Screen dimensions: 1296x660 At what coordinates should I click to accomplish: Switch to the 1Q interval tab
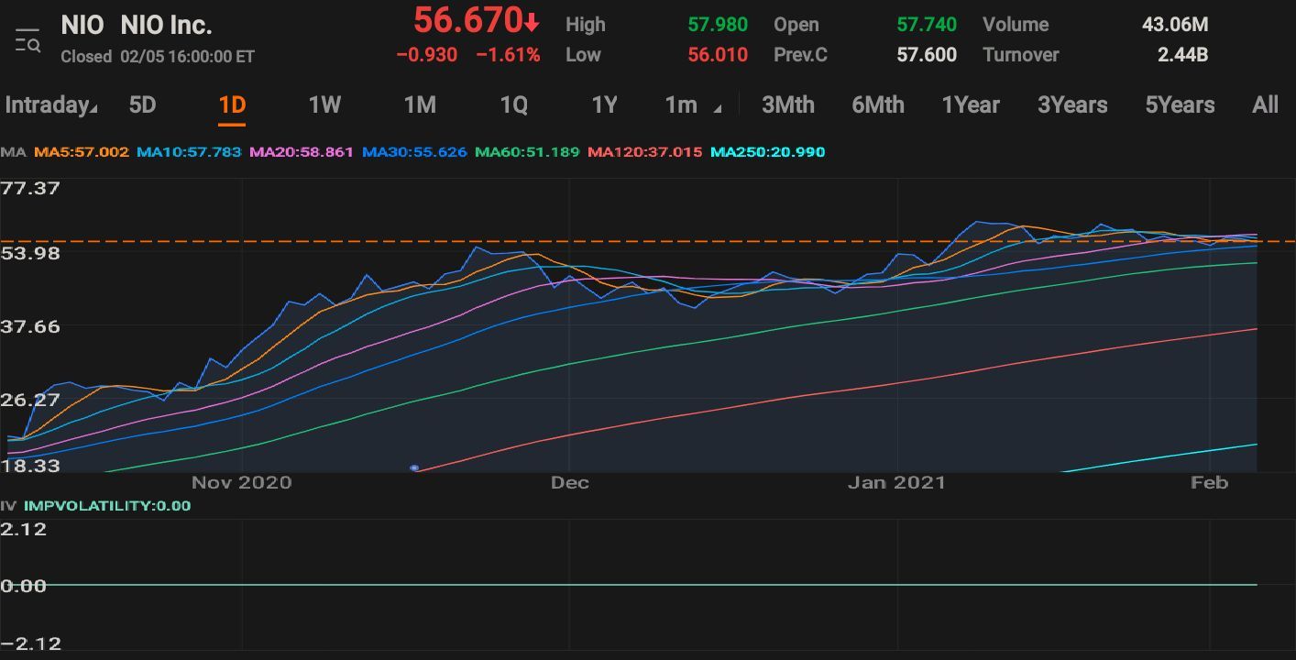coord(513,104)
